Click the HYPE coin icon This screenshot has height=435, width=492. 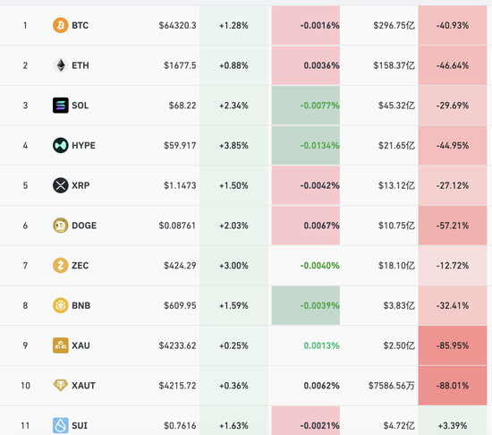pos(61,145)
